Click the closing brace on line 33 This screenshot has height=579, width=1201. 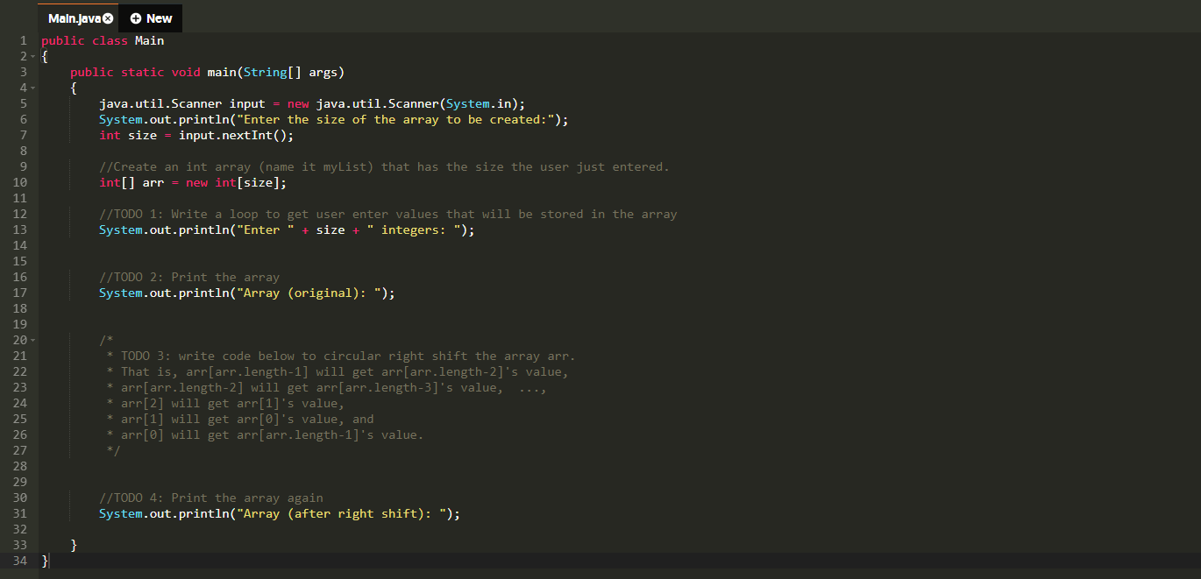coord(75,545)
